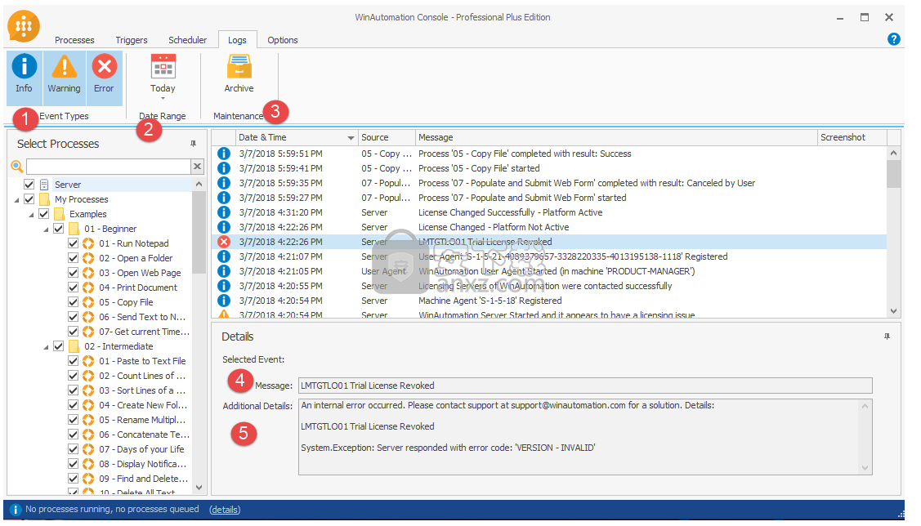The height and width of the screenshot is (526, 921).
Task: Click the search magnifier icon in Select Processes
Action: pyautogui.click(x=16, y=166)
